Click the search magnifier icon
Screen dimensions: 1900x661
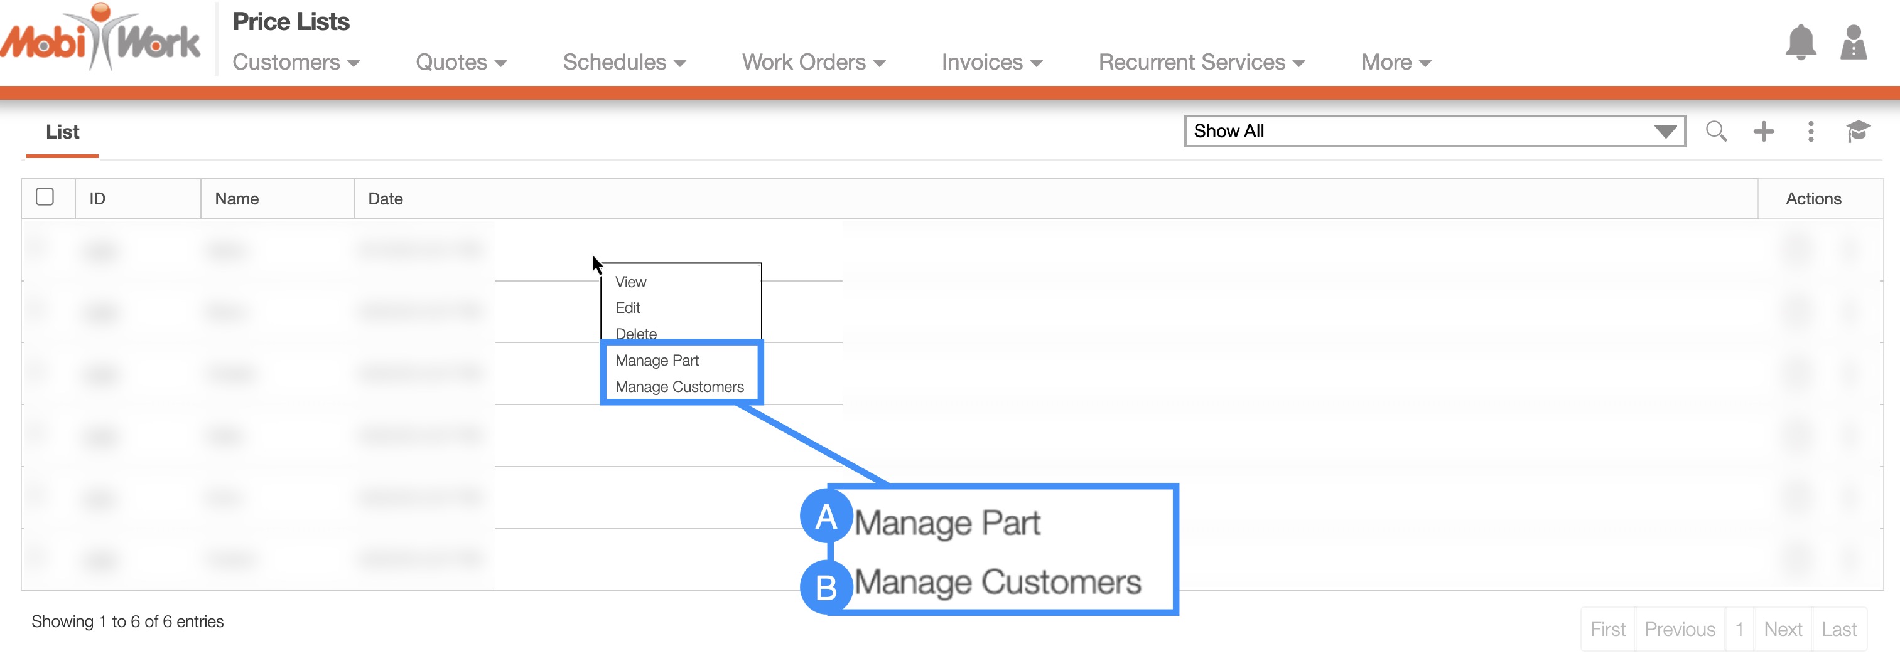1715,132
